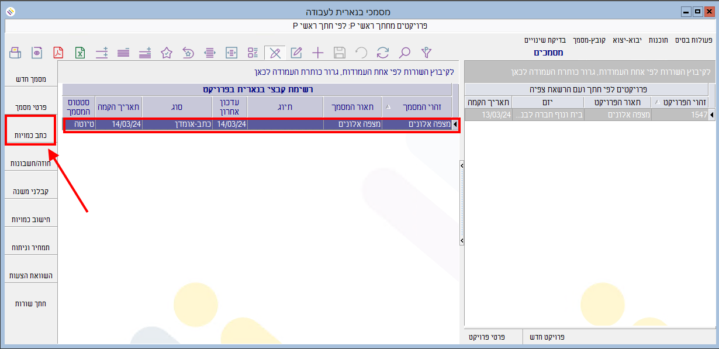
Task: Click the floppy-disk save icon
Action: (x=339, y=53)
